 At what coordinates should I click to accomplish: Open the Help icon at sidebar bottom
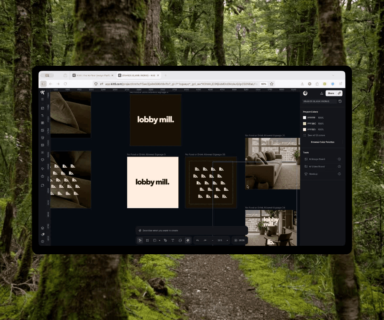click(42, 241)
